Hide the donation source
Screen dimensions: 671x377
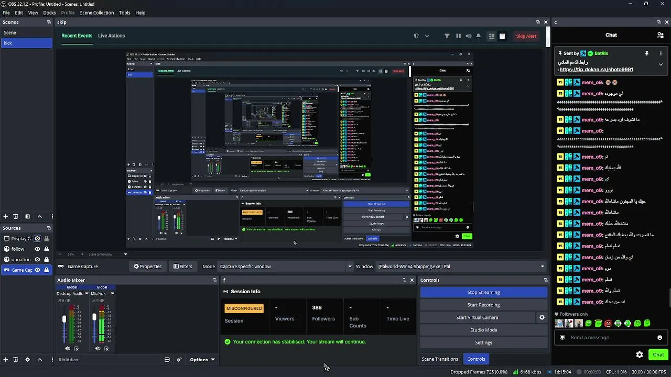tap(37, 260)
